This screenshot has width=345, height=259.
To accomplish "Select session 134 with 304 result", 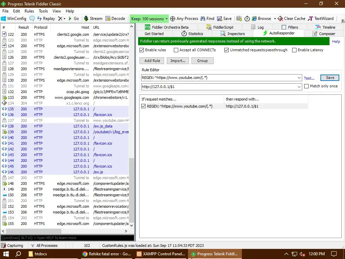I will [65, 103].
